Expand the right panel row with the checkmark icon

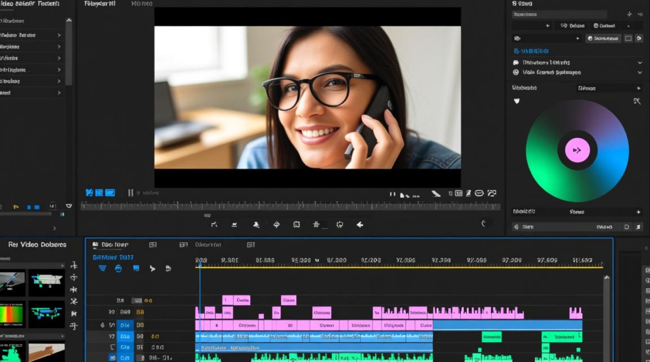577,72
